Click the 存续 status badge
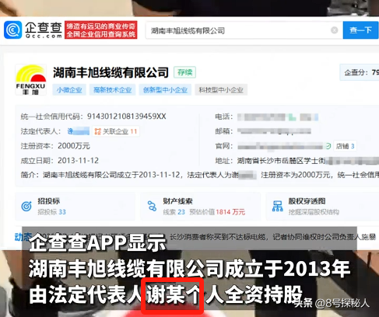Viewport: 379px width, 317px height. click(x=184, y=72)
